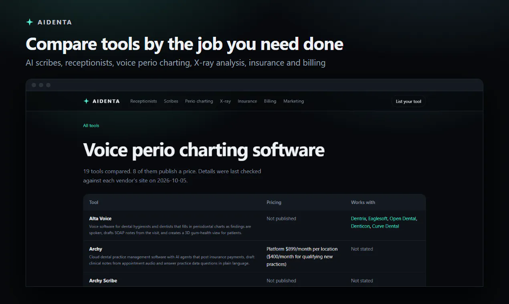The height and width of the screenshot is (304, 509).
Task: Click Alta Voice's Not published pricing cell
Action: coord(281,218)
